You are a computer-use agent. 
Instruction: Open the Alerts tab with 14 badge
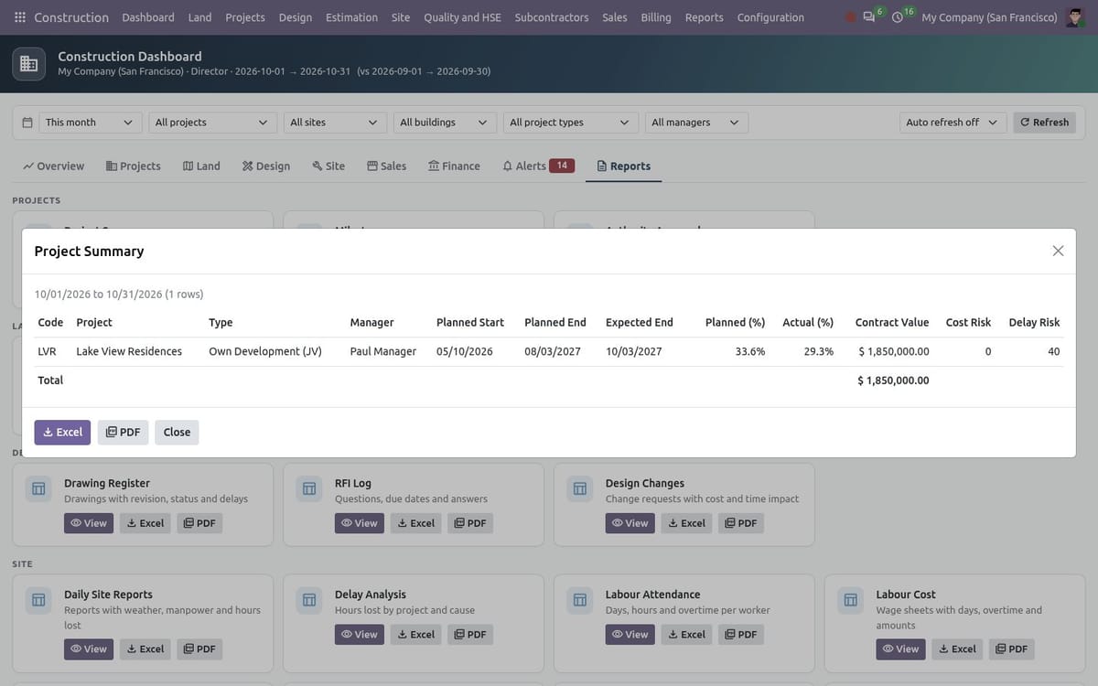(539, 166)
